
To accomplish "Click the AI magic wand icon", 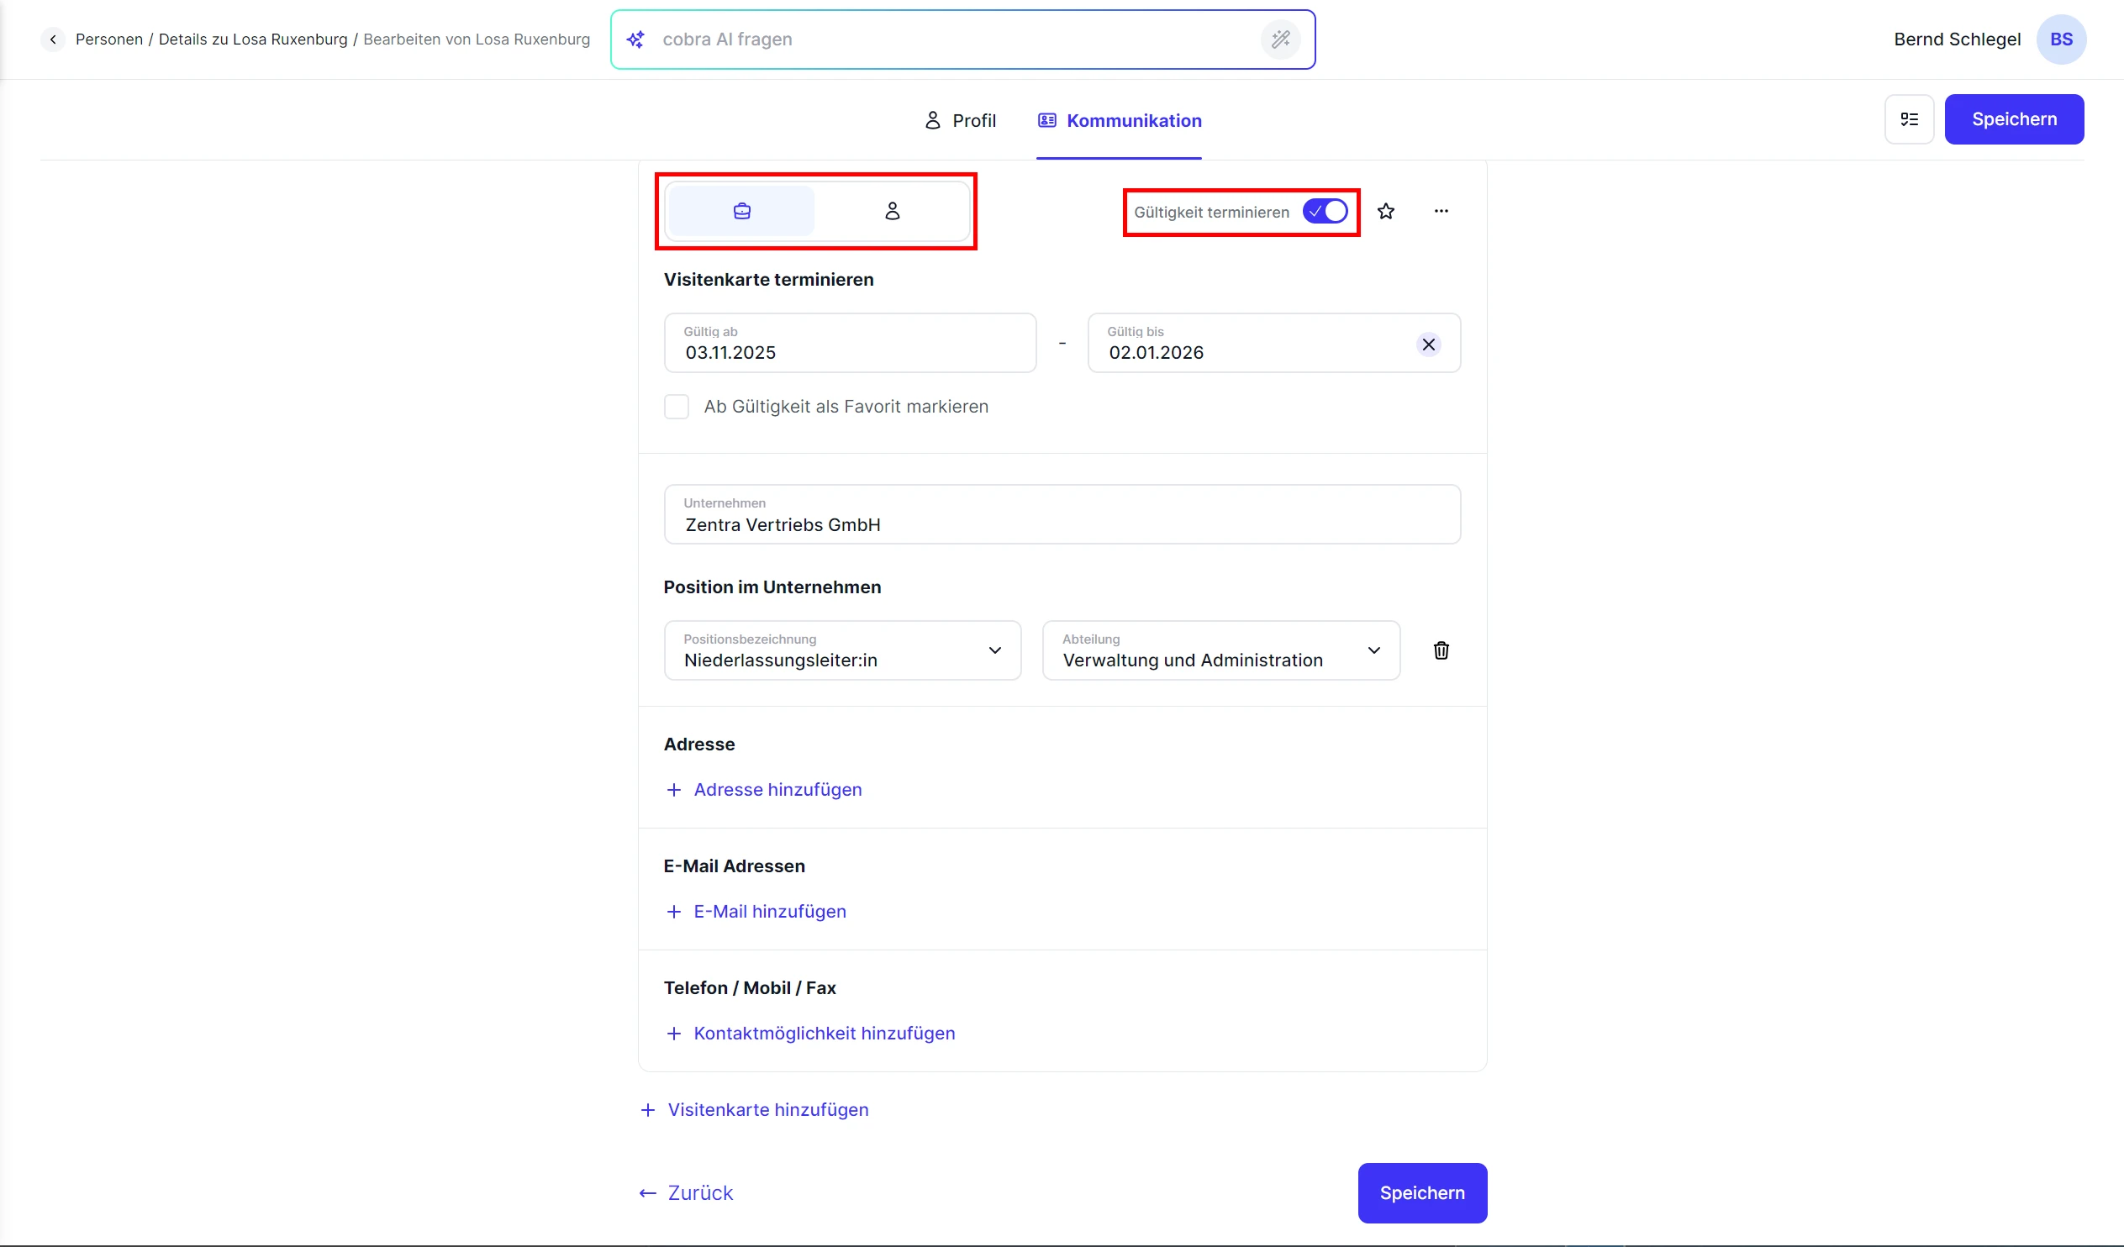I will (1279, 39).
